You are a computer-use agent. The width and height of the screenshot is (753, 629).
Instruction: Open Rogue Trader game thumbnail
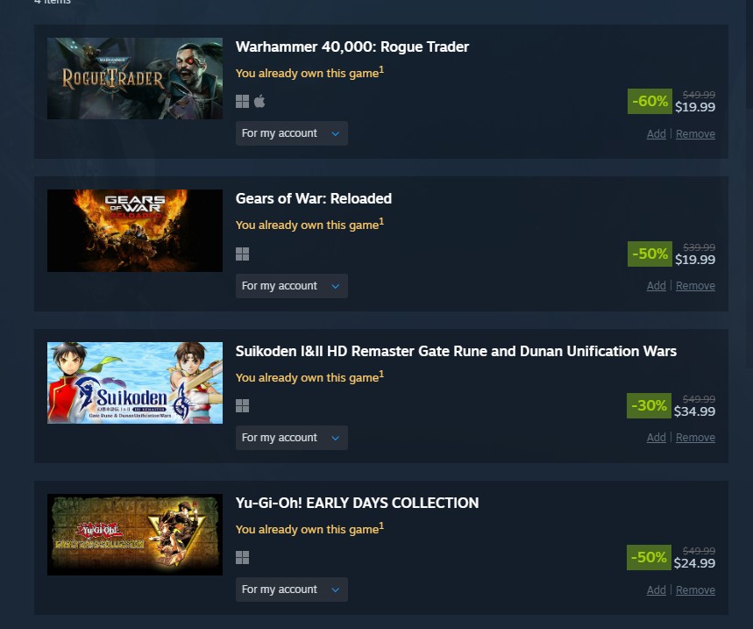click(135, 78)
